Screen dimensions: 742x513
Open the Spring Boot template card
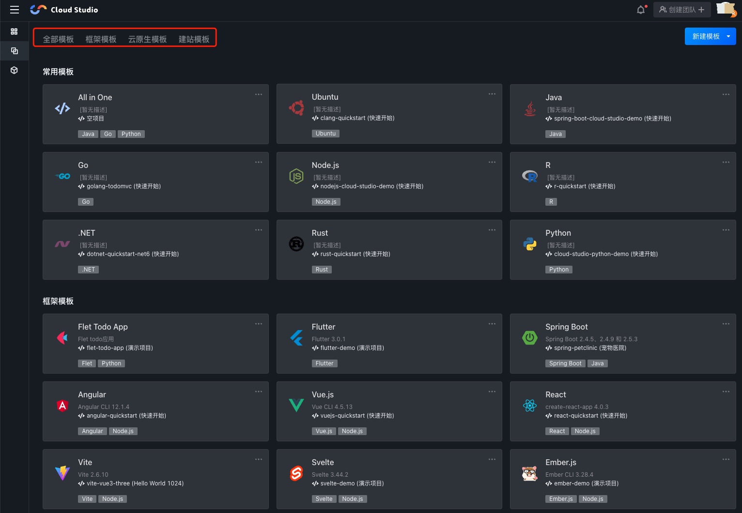622,343
